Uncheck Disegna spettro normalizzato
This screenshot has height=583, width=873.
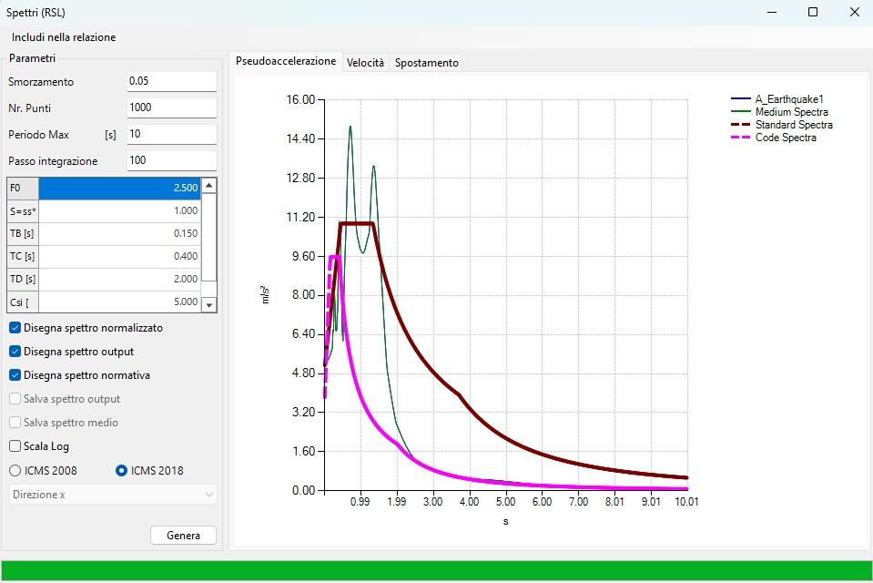(15, 328)
